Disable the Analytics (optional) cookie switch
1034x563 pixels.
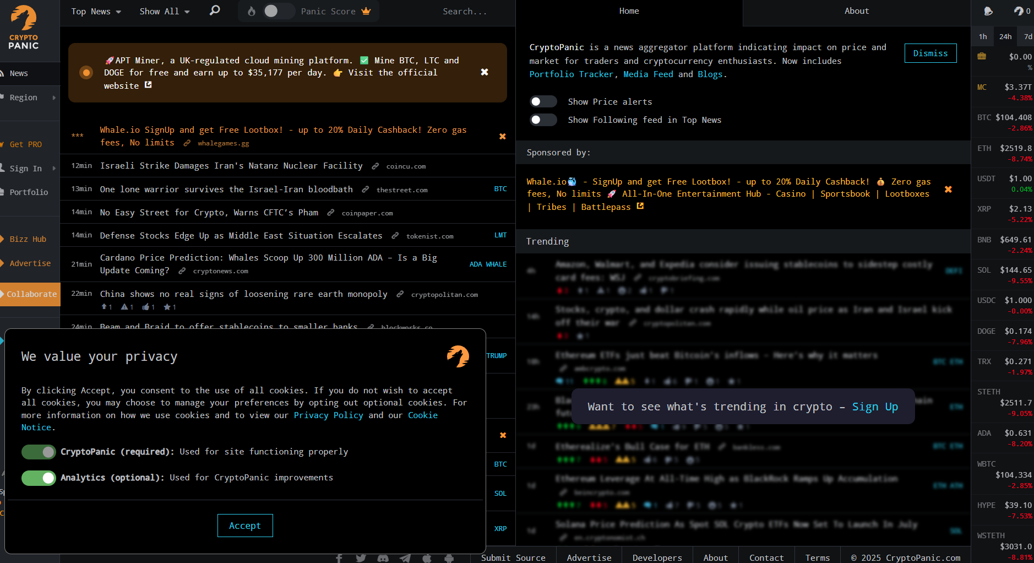39,478
